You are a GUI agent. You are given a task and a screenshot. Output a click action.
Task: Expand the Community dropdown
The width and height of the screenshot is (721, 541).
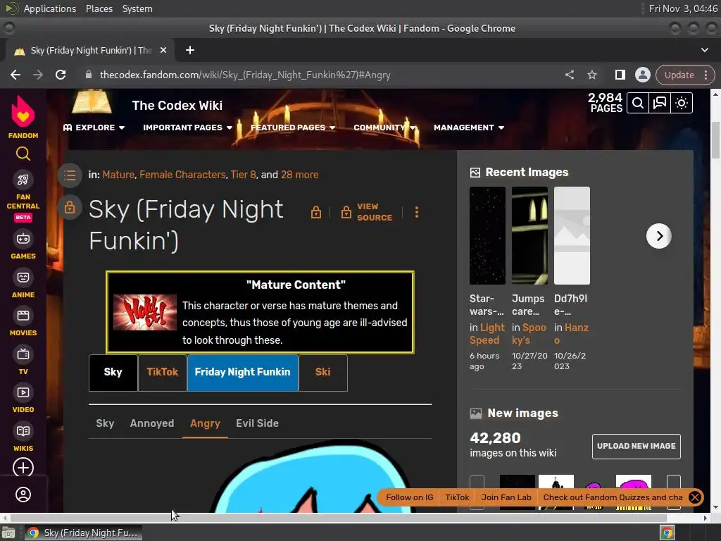(x=384, y=128)
